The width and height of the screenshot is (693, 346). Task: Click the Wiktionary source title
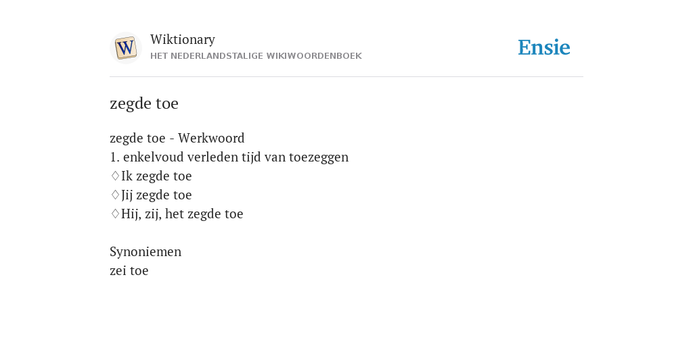pyautogui.click(x=183, y=39)
